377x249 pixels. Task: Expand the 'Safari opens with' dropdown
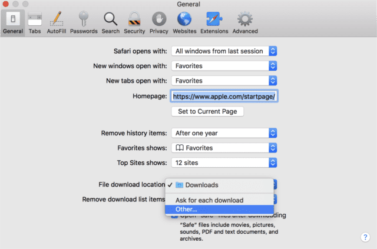(x=224, y=51)
